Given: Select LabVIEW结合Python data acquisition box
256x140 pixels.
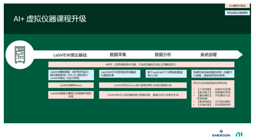Looking at the screenshot, I should click(143, 85).
